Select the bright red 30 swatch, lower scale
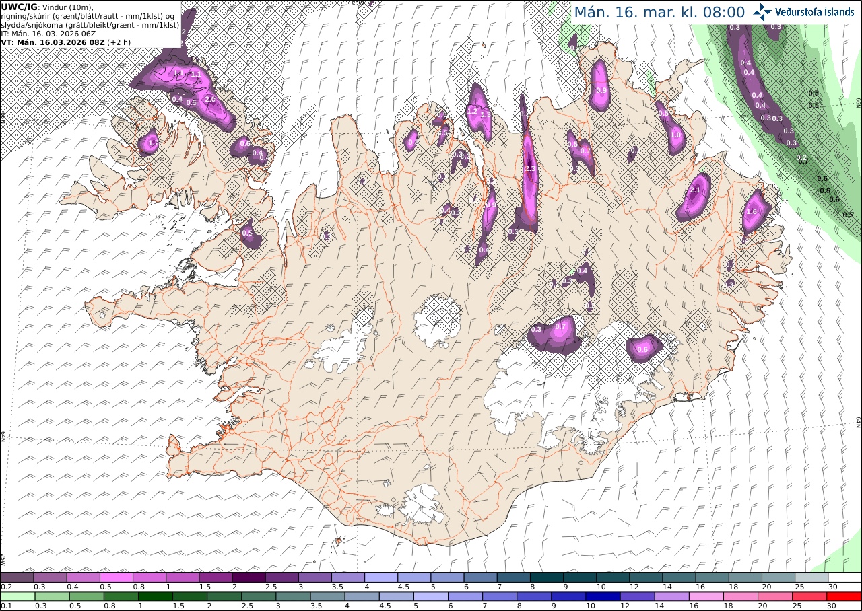 (845, 596)
